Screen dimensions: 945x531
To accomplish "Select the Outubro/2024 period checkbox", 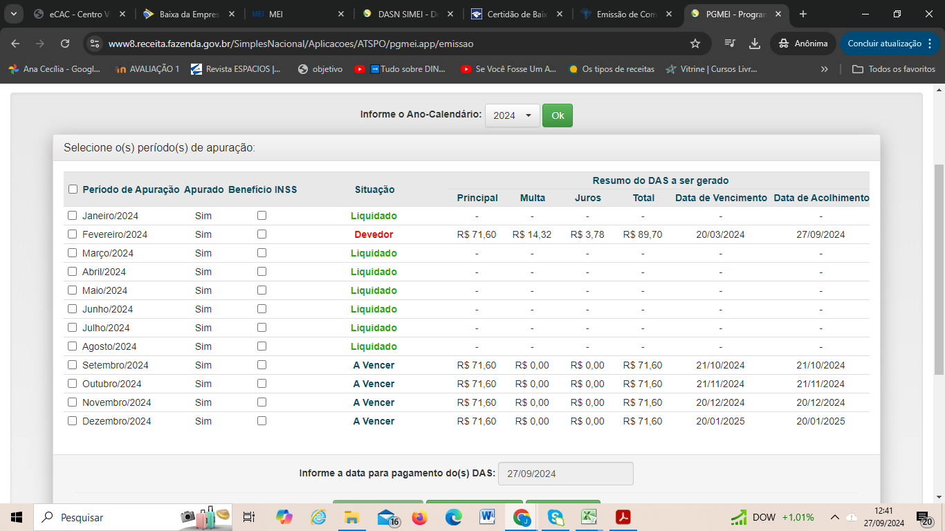I will (x=73, y=384).
